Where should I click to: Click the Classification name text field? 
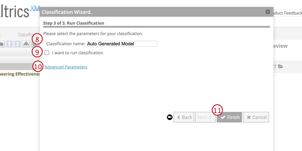(122, 44)
